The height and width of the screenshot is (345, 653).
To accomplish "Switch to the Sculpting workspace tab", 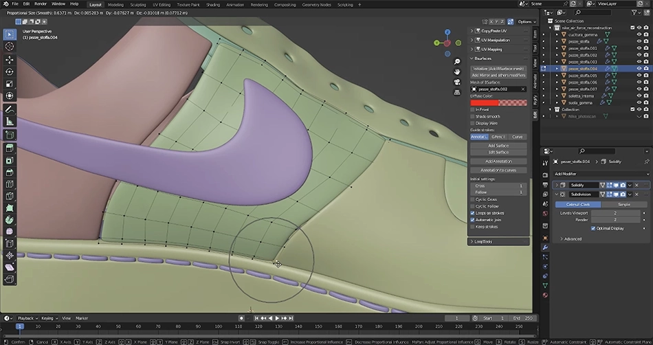I will pos(138,5).
